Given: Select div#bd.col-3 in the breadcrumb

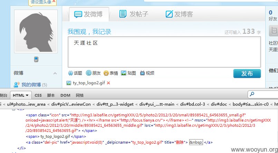Looking at the screenshot, I should [193, 104].
